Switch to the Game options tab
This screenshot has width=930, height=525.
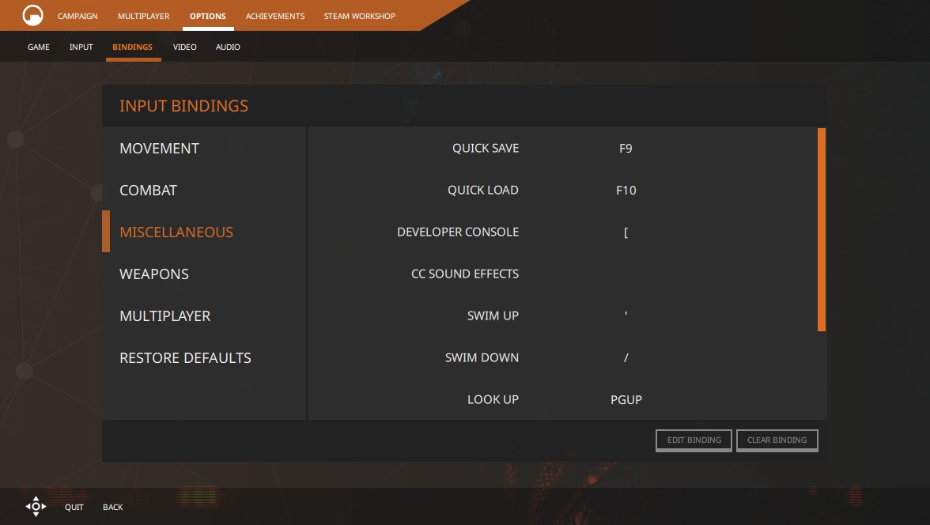pyautogui.click(x=39, y=47)
